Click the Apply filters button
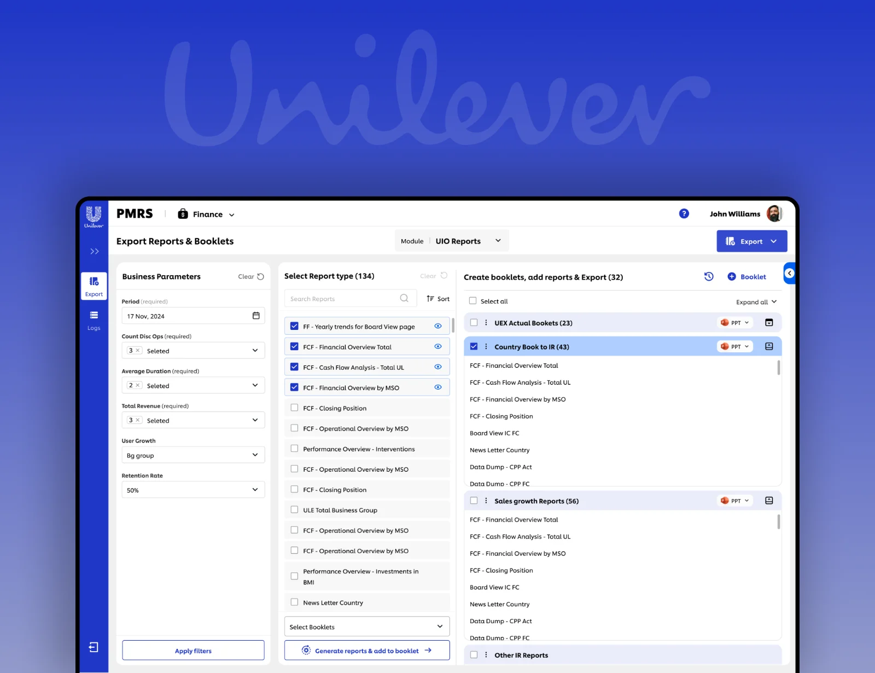The height and width of the screenshot is (673, 875). click(x=193, y=651)
